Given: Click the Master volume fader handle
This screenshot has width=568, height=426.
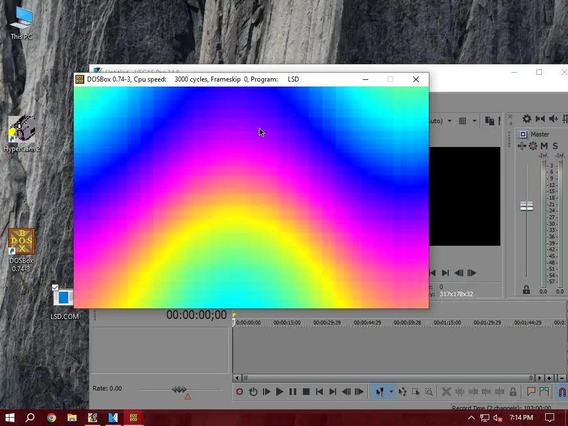Looking at the screenshot, I should coord(526,206).
